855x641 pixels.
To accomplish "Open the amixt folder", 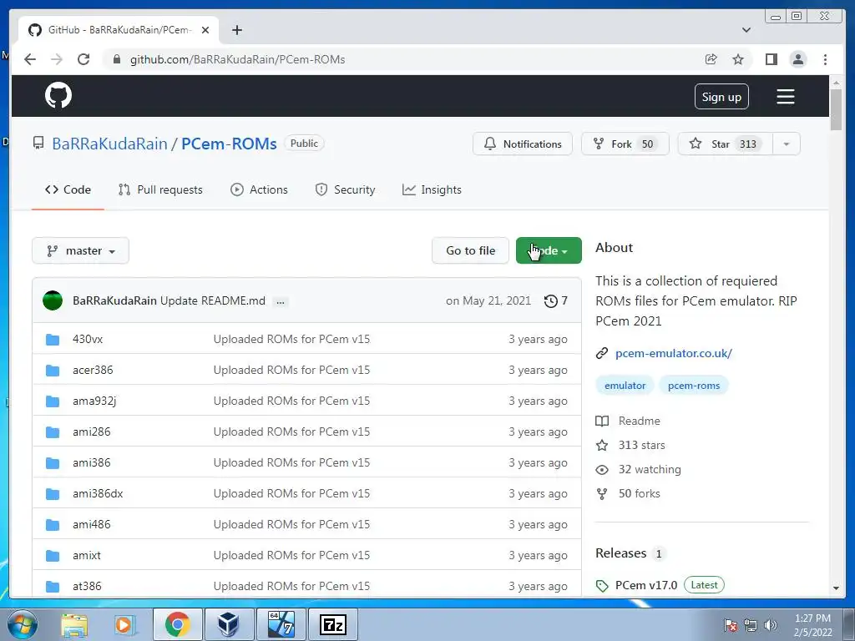I will coord(87,555).
